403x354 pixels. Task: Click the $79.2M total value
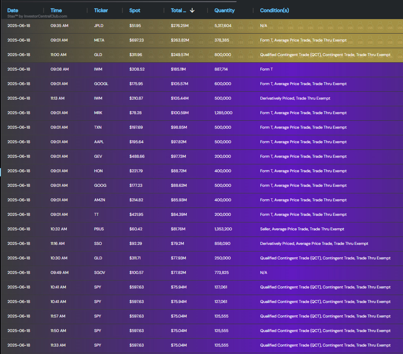[x=177, y=244]
